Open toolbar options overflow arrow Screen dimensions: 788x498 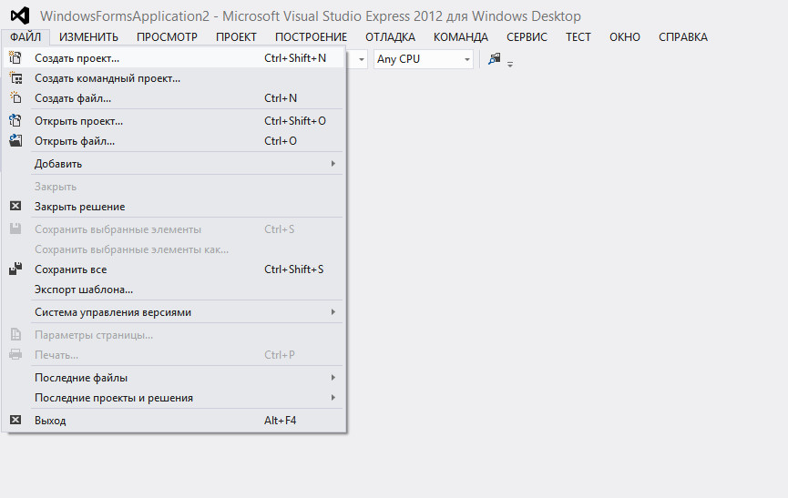(x=510, y=65)
